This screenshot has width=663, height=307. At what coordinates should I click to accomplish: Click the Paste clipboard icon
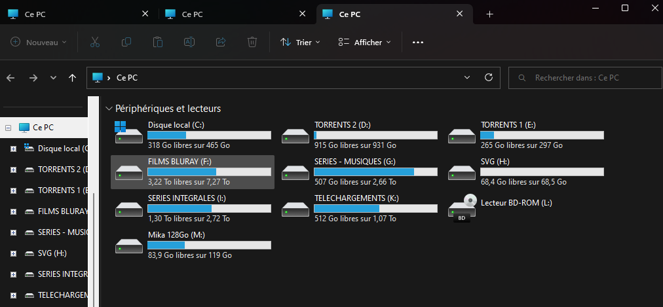[x=158, y=43]
